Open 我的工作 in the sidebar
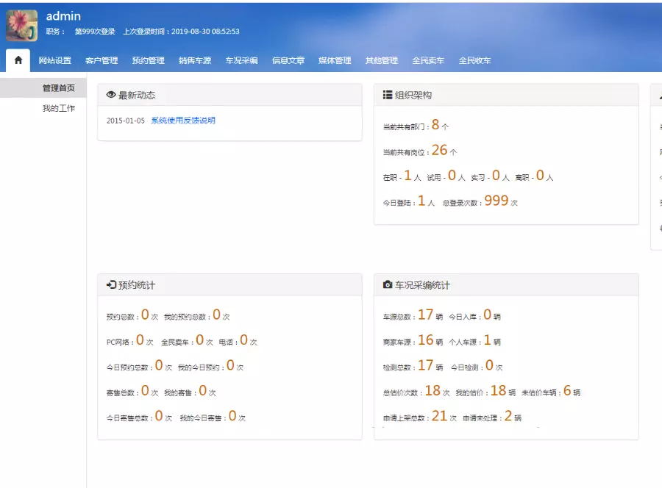 (x=58, y=109)
